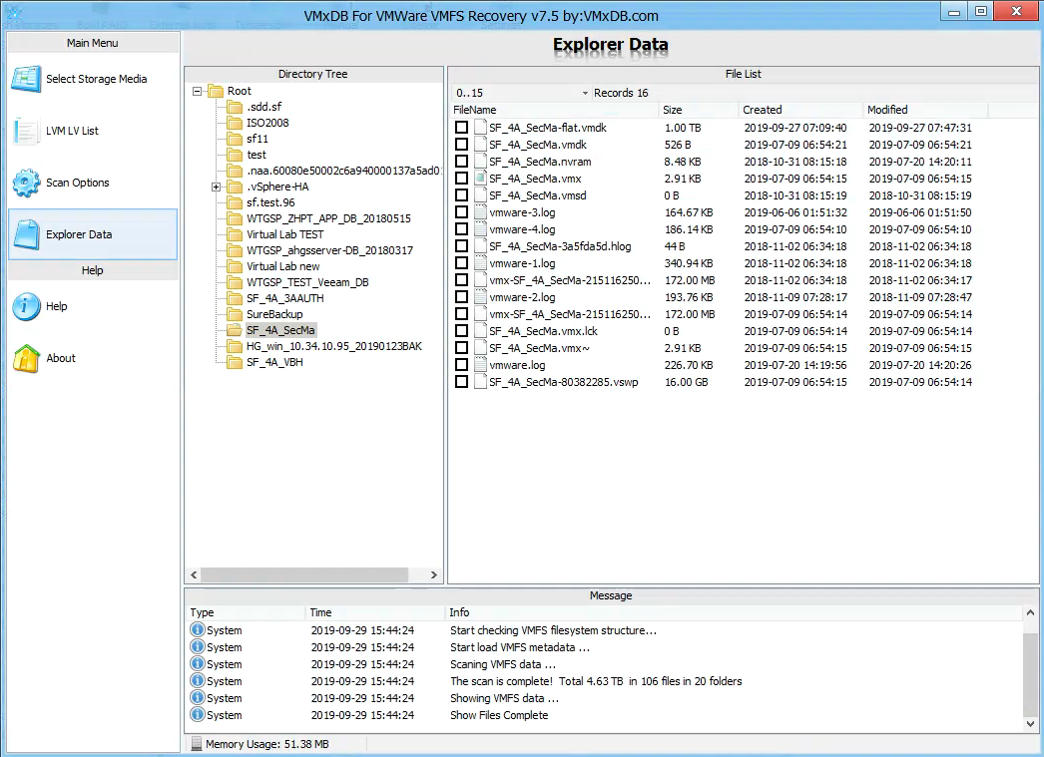Tick the checkbox for SF_4A_SecMa-3a5fda5d.hlog

(461, 246)
